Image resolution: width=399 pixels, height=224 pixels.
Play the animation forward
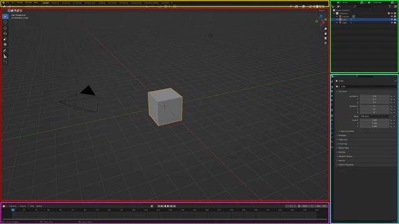pos(168,206)
